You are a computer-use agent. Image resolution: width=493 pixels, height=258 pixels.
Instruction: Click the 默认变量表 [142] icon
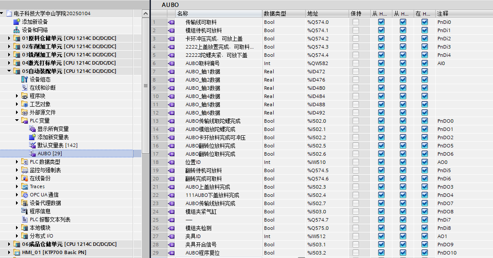pos(33,145)
